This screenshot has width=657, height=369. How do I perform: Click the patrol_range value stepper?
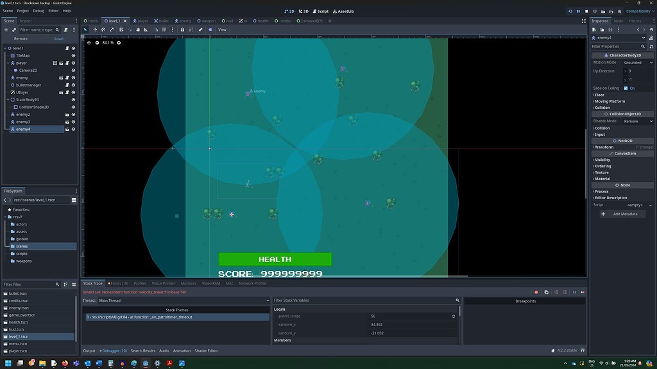click(454, 316)
